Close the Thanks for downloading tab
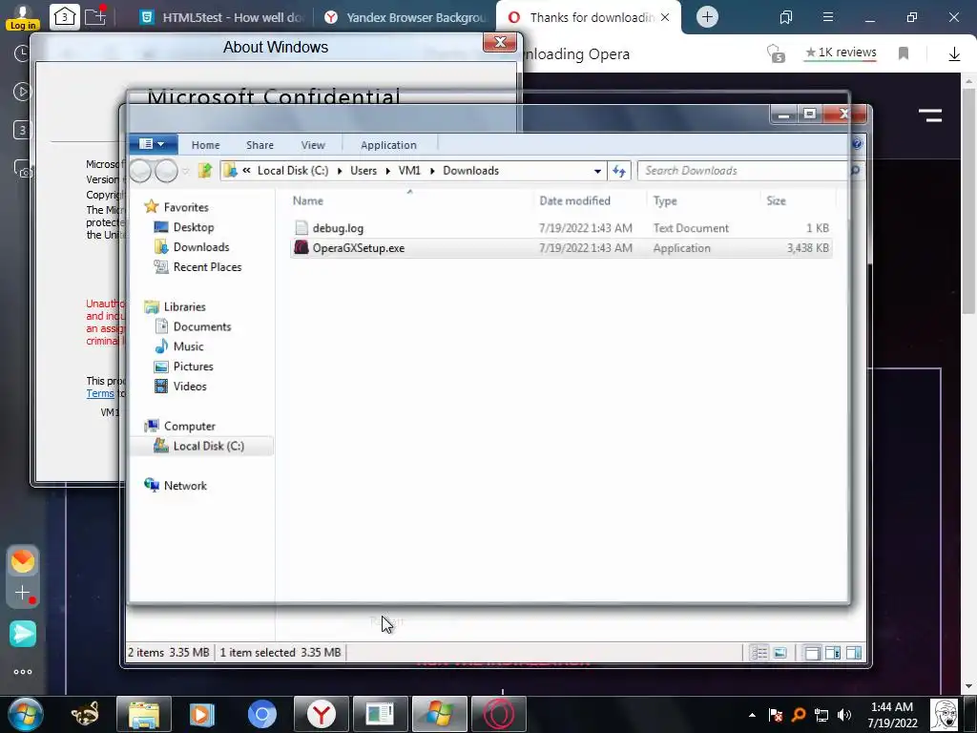This screenshot has height=733, width=977. coord(665,17)
